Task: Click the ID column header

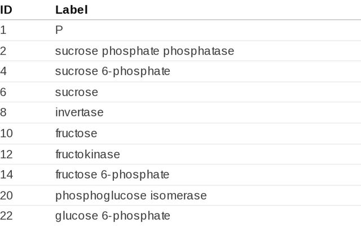Action: (x=6, y=10)
